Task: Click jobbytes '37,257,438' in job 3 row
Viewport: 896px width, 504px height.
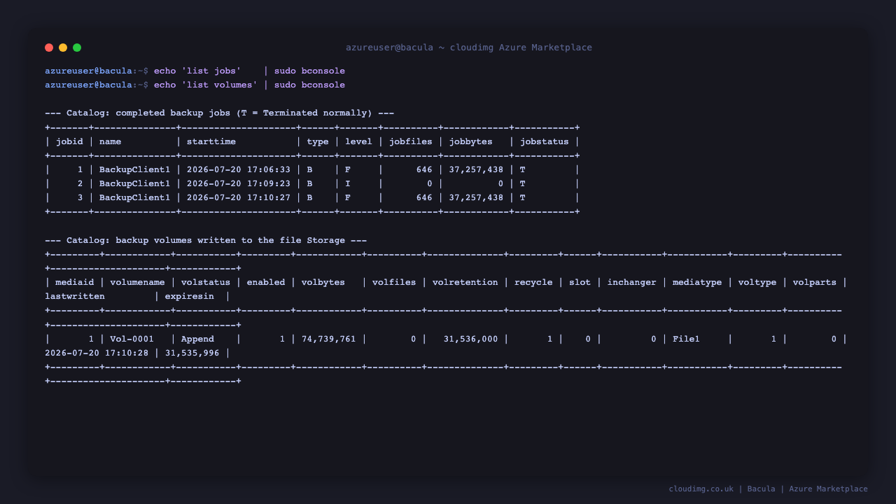Action: pyautogui.click(x=476, y=198)
